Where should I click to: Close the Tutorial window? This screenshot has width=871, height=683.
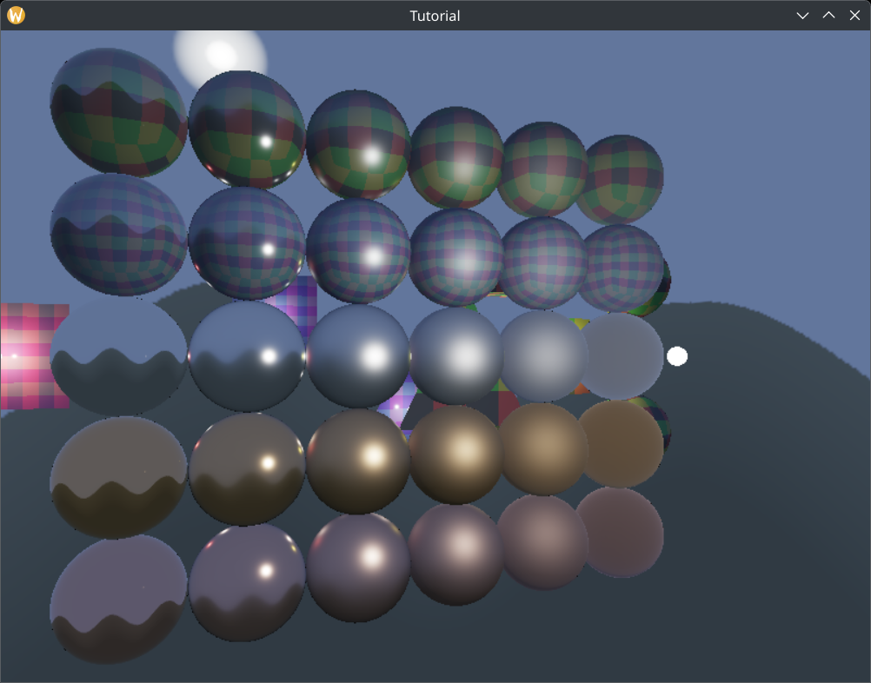854,15
